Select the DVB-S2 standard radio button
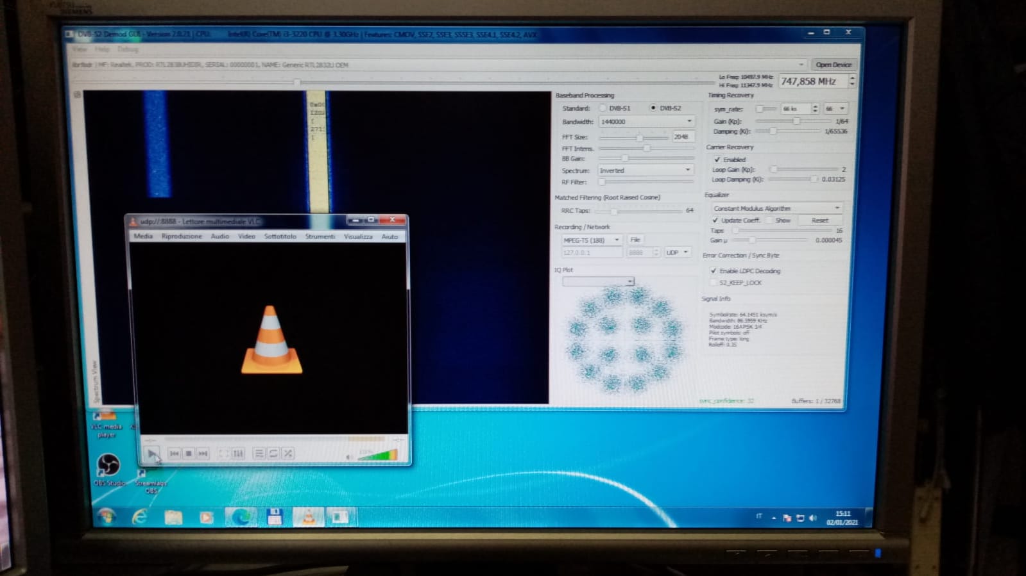Viewport: 1026px width, 576px height. (653, 108)
